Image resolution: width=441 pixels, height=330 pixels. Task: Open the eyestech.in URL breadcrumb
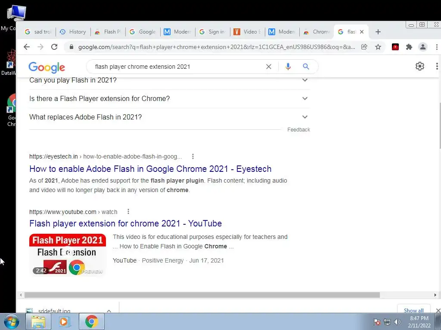pos(106,156)
